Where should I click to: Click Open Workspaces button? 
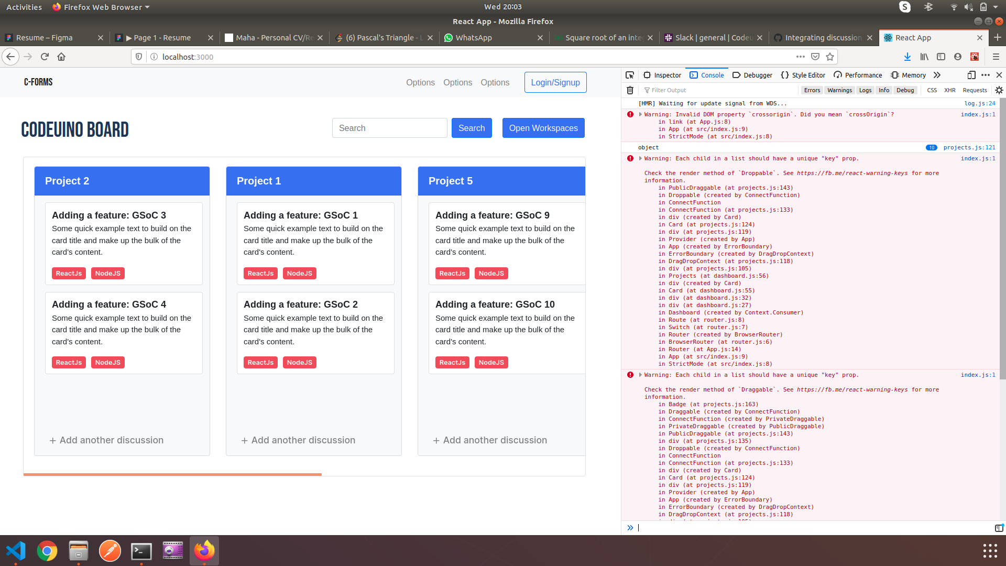pos(543,128)
